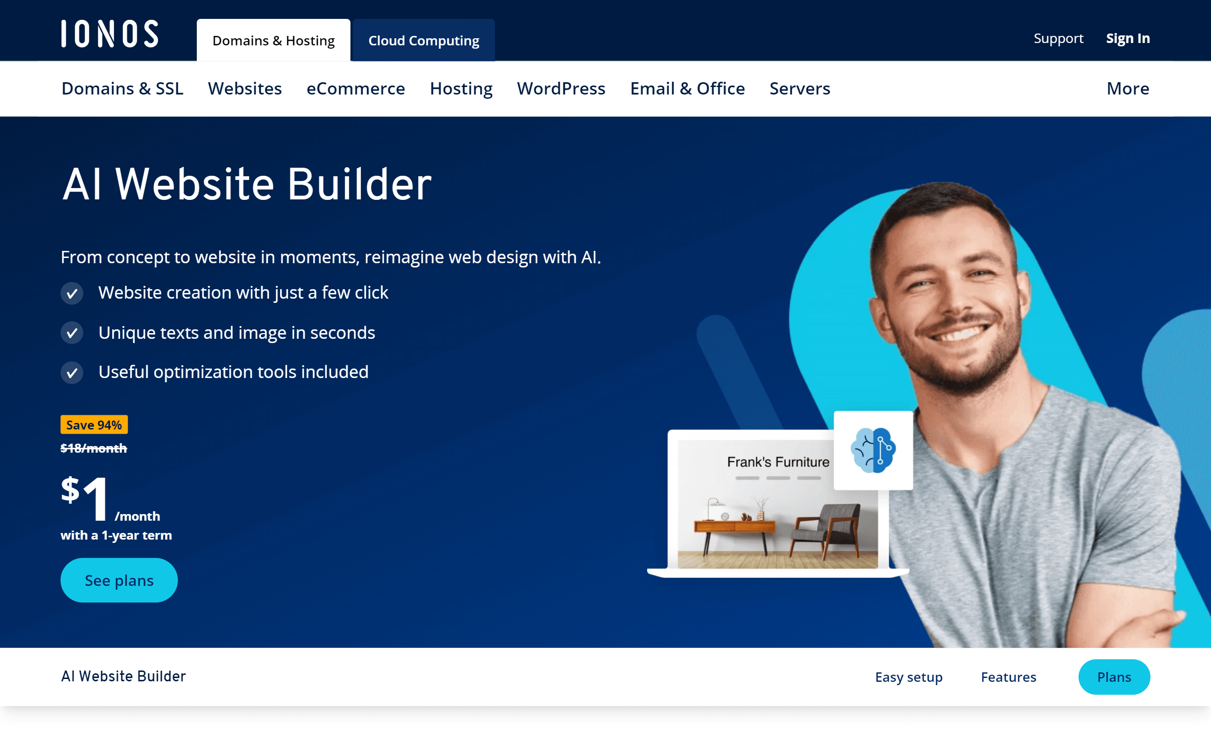The image size is (1211, 756).
Task: Click the Support link in the top right
Action: [x=1058, y=37]
